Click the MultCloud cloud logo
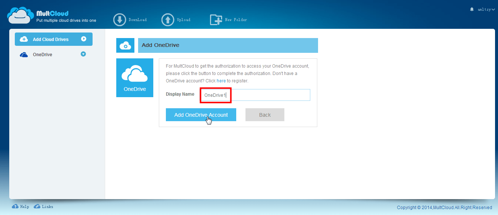Viewport: 498px width, 215px height. coord(21,16)
